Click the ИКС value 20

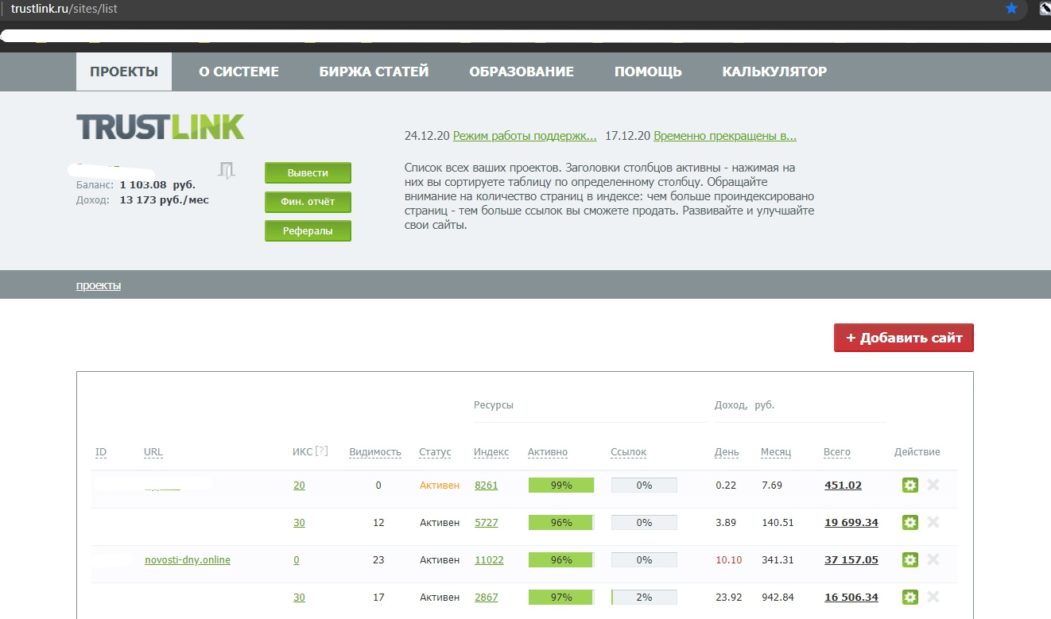(x=299, y=486)
